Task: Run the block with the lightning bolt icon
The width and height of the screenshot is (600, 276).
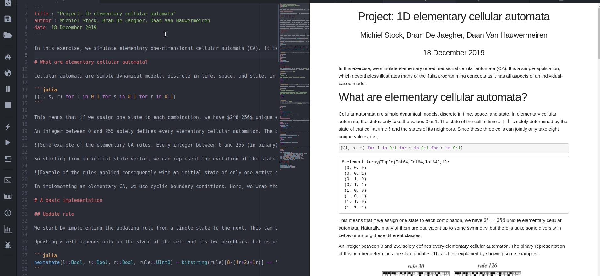Action: [x=8, y=127]
